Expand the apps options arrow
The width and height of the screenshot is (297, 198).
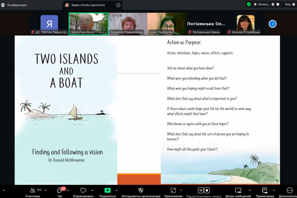[x=181, y=190]
